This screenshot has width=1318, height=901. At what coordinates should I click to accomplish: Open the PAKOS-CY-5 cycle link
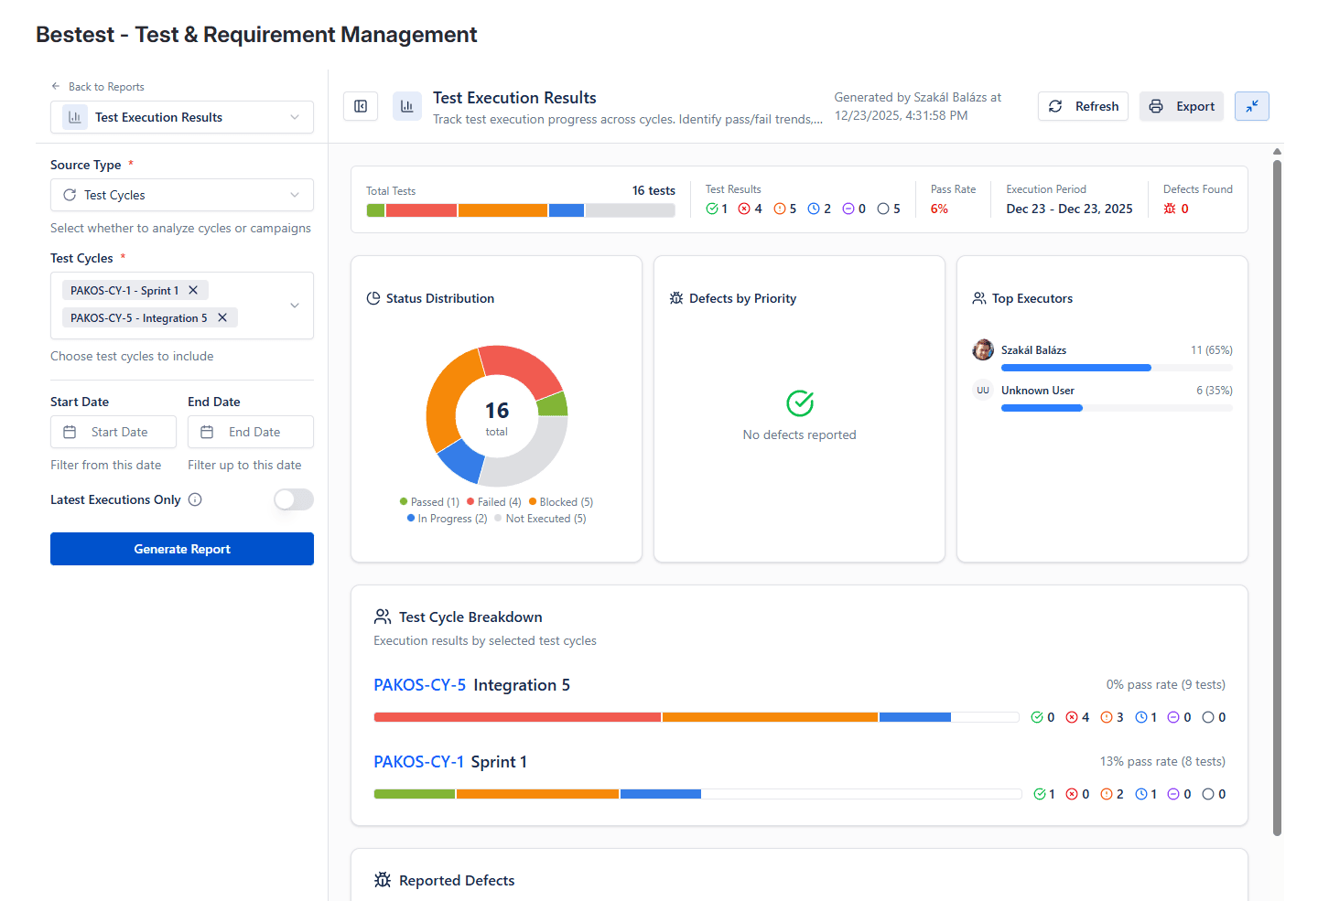click(419, 685)
